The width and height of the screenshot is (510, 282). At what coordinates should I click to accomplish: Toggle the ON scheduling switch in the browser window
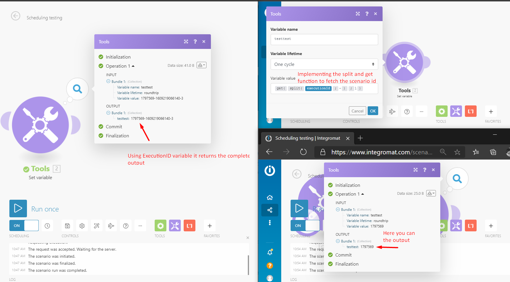tap(305, 225)
